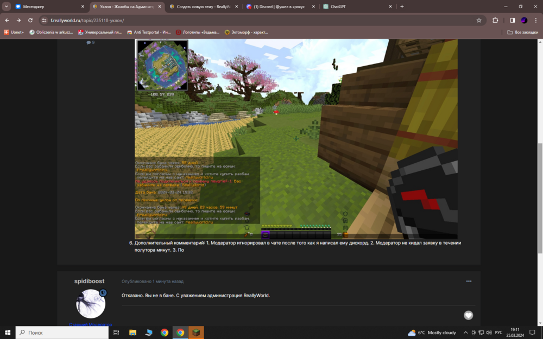543x339 pixels.
Task: Open the Chrome extensions puzzle icon
Action: [x=495, y=21]
